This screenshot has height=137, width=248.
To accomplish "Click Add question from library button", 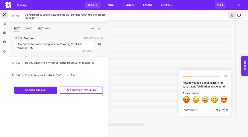I will [x=81, y=90].
